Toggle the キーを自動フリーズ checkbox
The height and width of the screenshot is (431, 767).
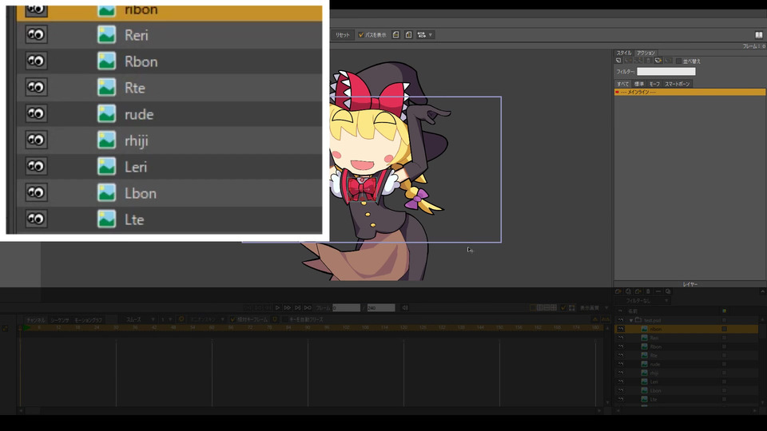coord(285,319)
